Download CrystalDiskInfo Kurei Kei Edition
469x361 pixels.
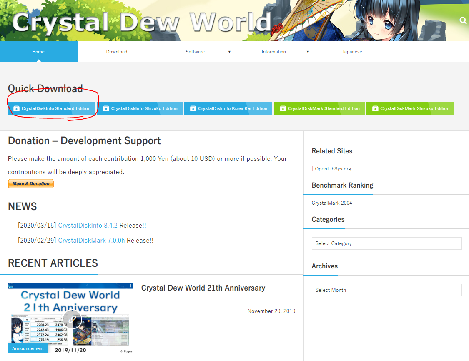[228, 108]
